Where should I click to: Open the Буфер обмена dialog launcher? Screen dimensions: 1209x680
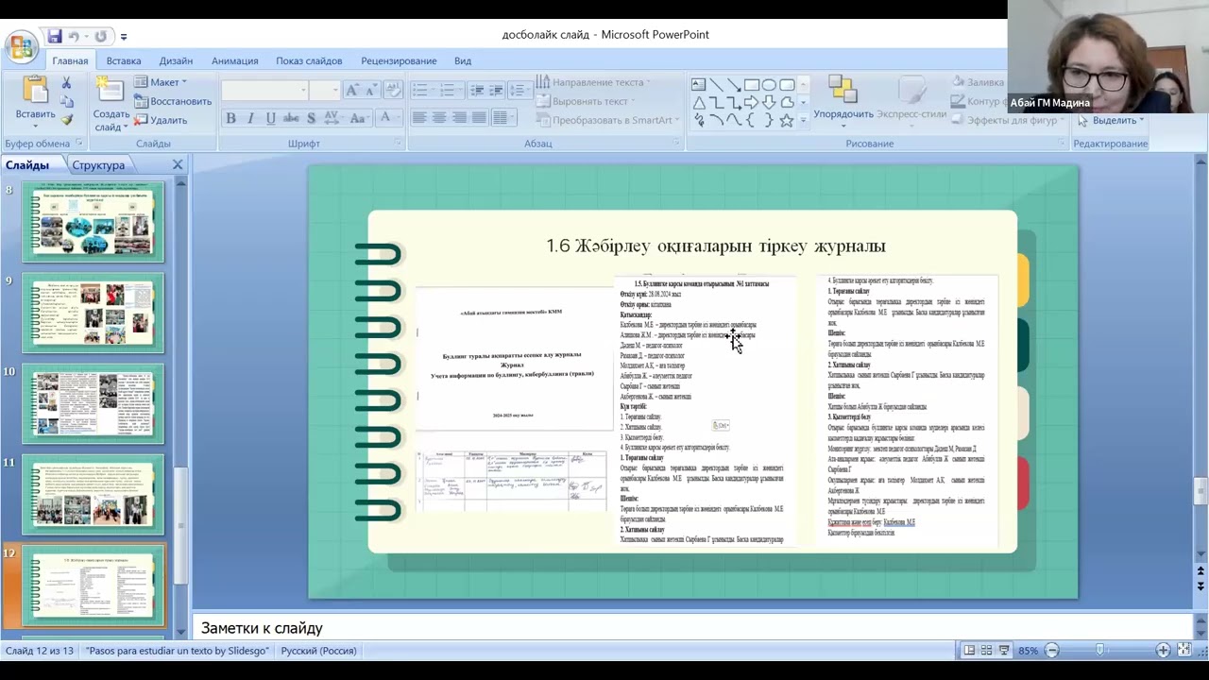pyautogui.click(x=79, y=144)
